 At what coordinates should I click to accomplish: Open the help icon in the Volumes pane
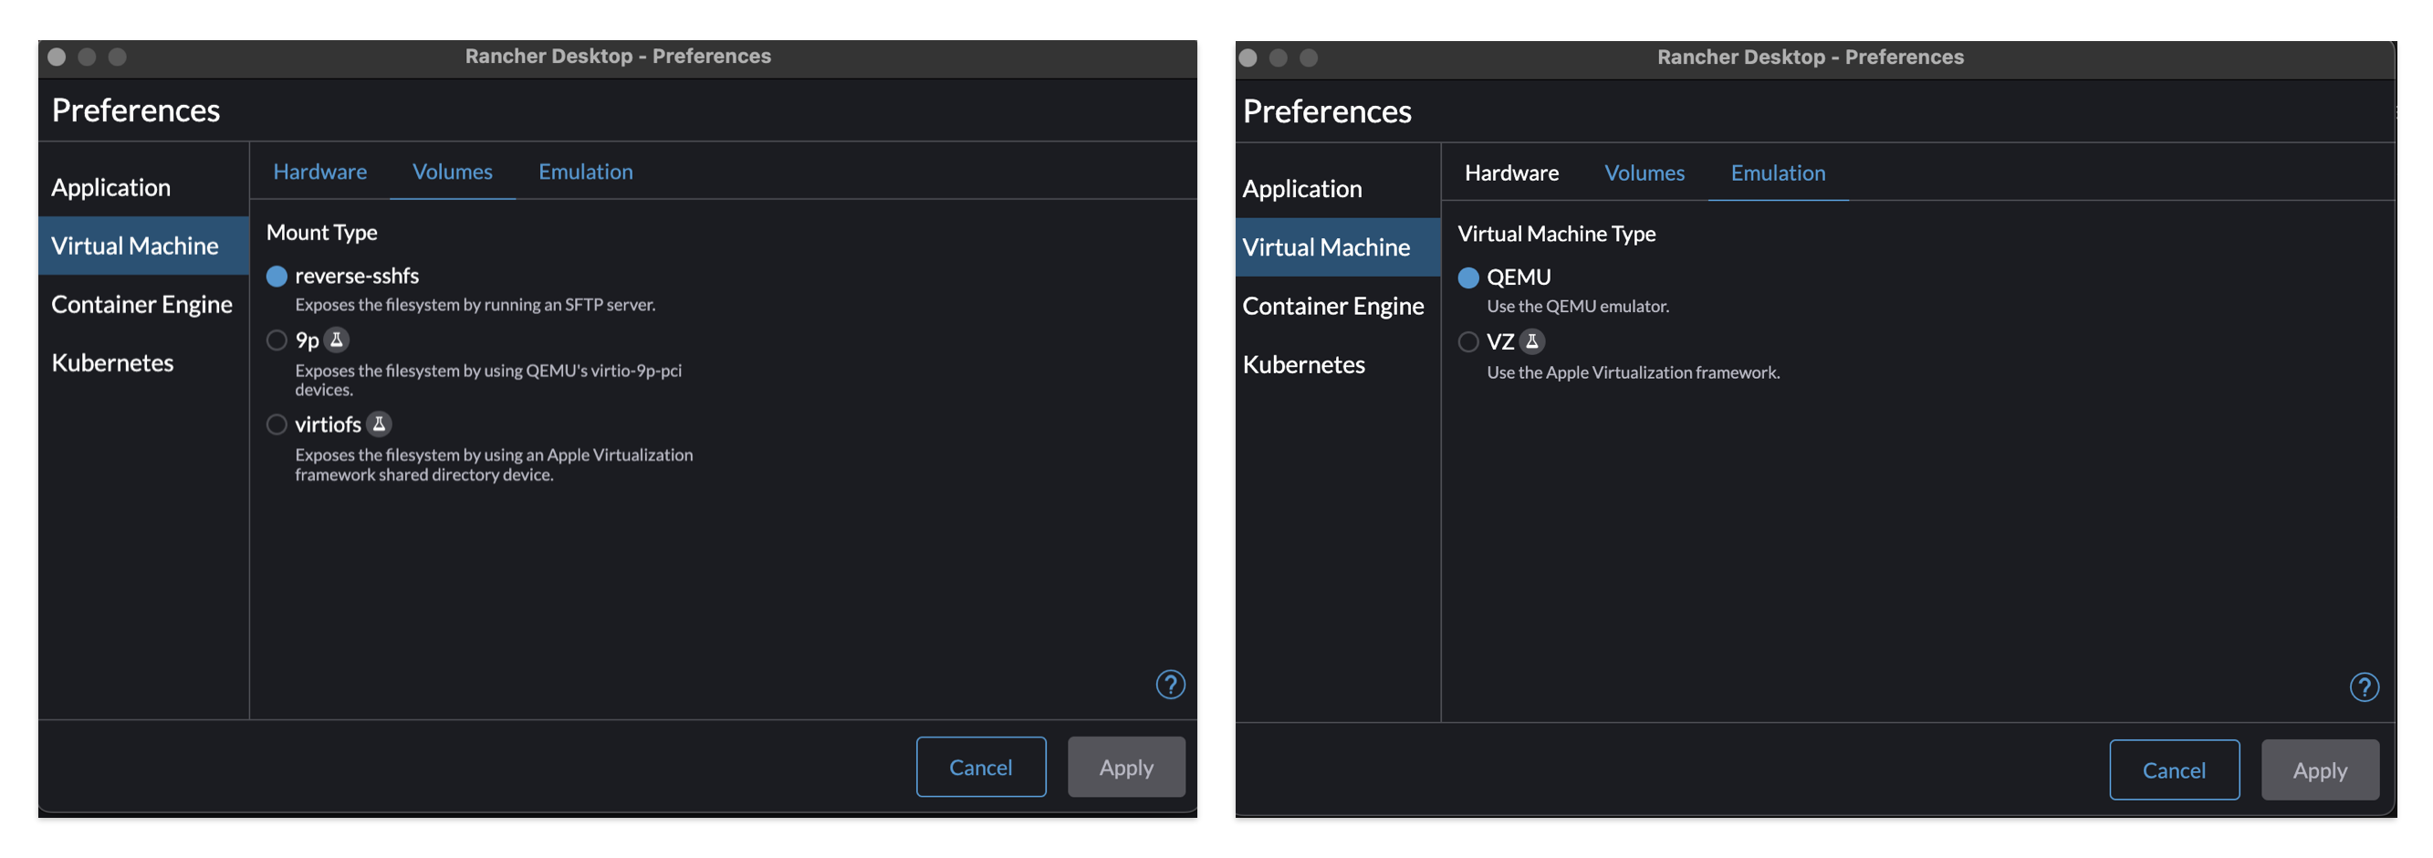1170,685
